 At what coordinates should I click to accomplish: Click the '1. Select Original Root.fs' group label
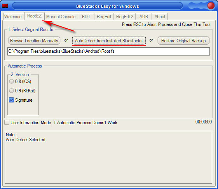(30, 29)
